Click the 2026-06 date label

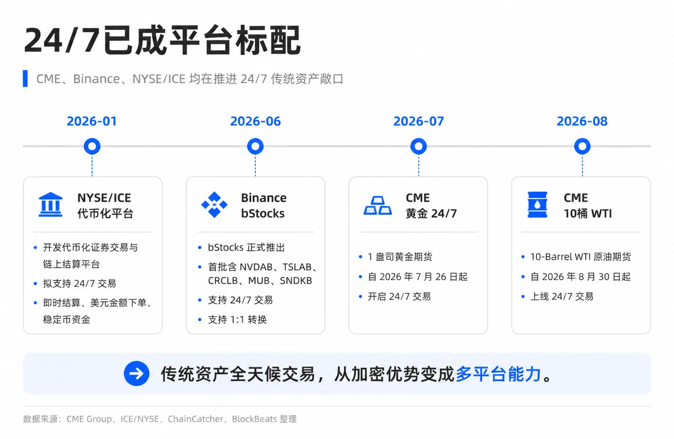[255, 121]
